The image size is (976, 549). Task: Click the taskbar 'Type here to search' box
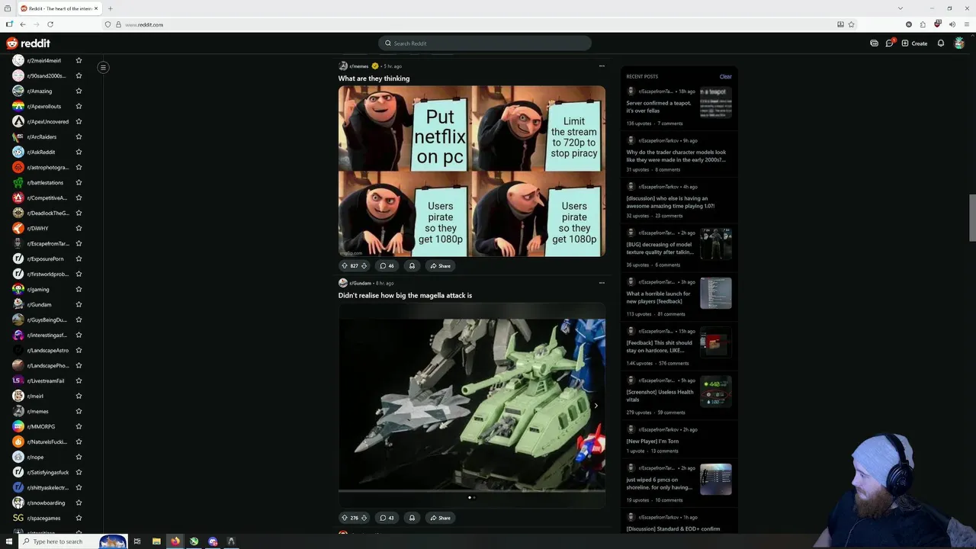pos(74,541)
